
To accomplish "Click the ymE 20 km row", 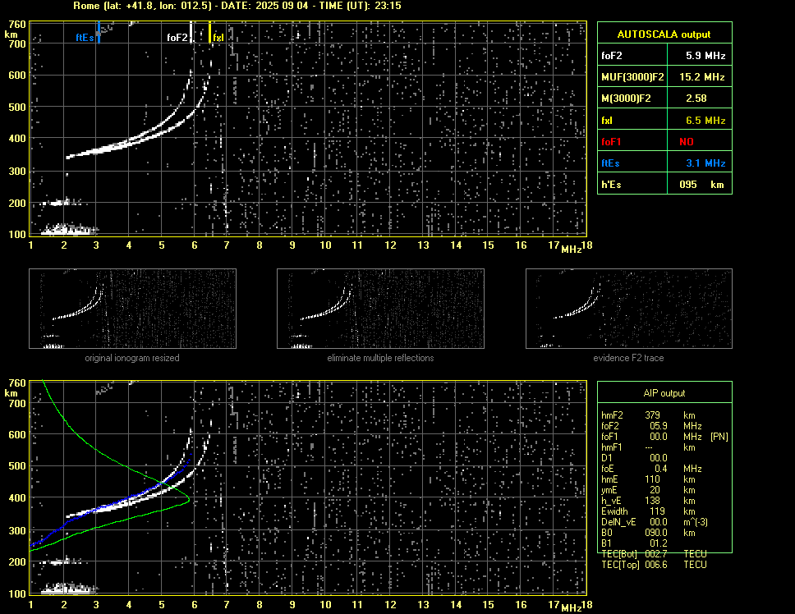I will coord(648,490).
